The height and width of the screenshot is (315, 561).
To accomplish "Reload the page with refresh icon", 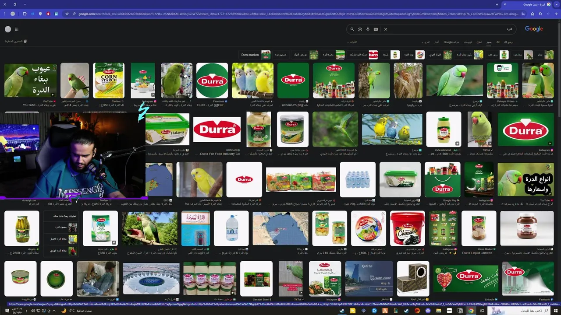I will pos(540,14).
